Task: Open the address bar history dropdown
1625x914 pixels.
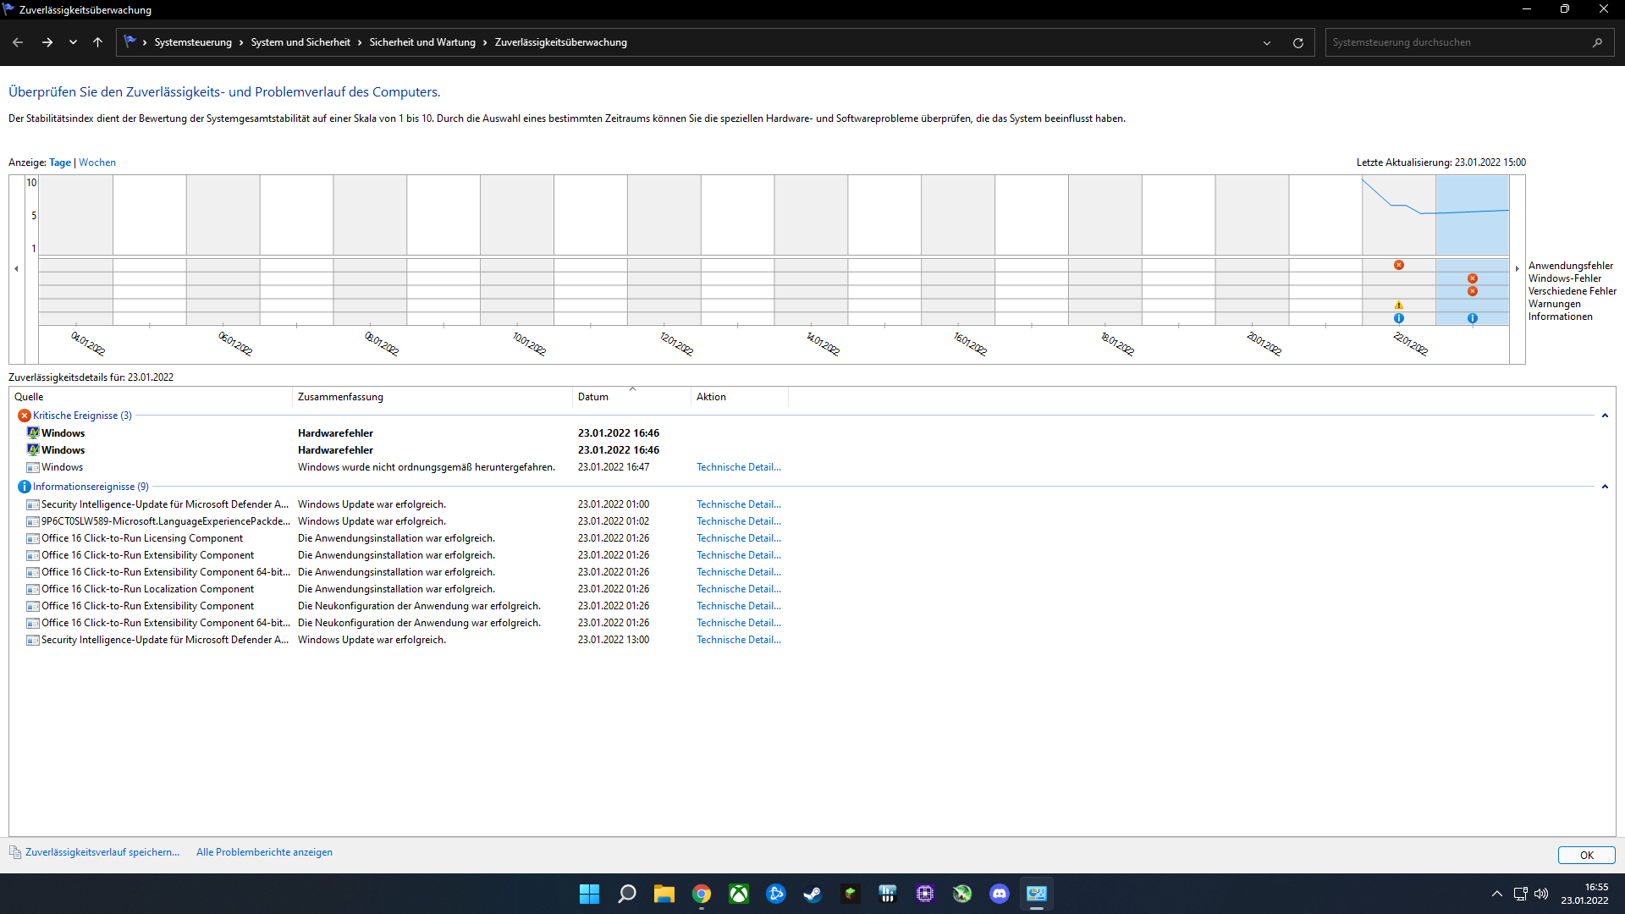Action: (1267, 42)
